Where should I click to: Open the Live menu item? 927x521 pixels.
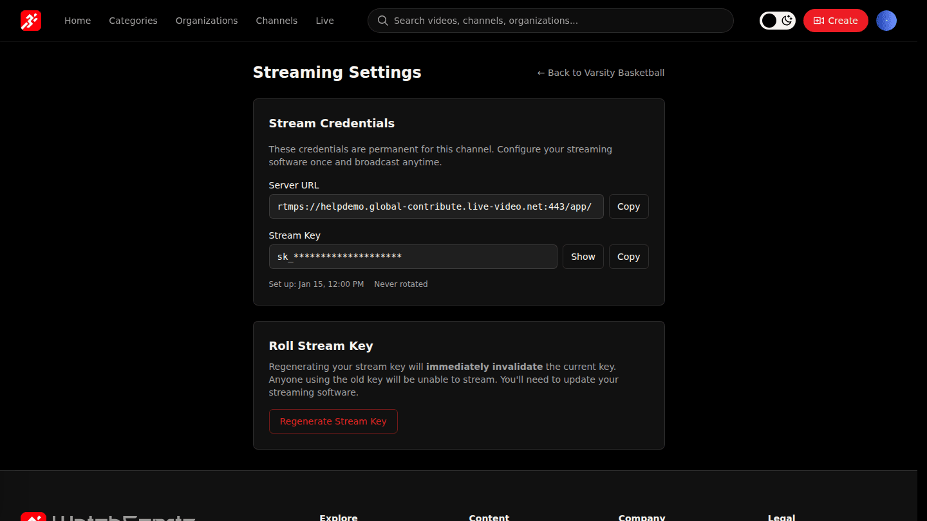(324, 21)
